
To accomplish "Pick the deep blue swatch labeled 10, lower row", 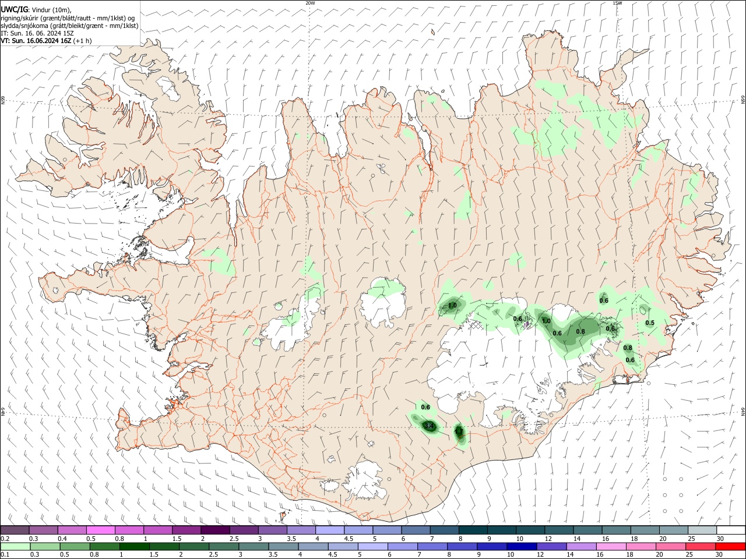I will pos(522,547).
